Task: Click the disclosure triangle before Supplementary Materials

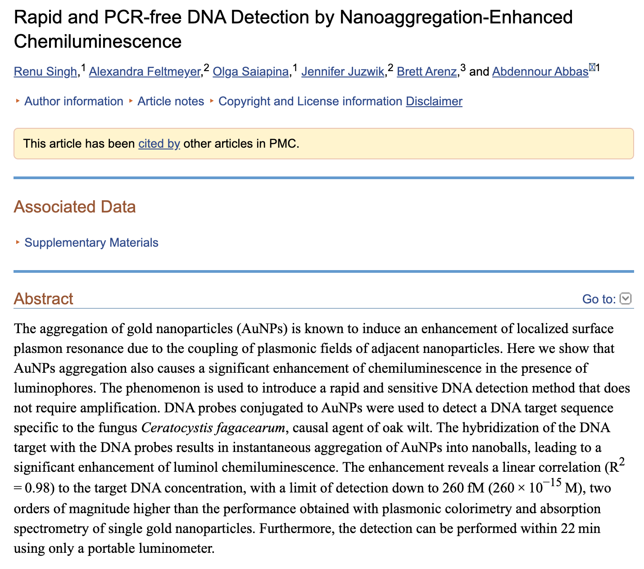Action: pyautogui.click(x=18, y=243)
